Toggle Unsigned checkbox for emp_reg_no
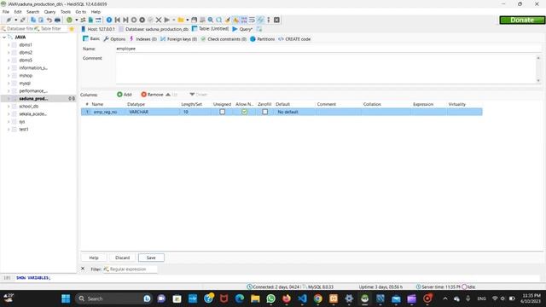Screen dimensions: 546x307 click(x=222, y=112)
